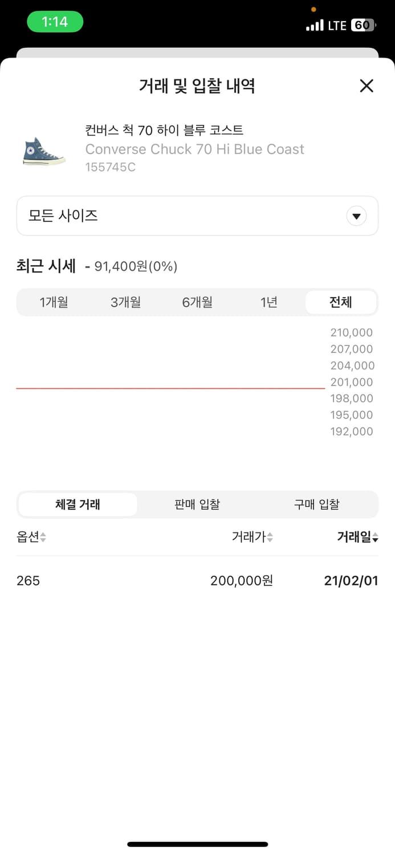This screenshot has width=395, height=855.
Task: Tap the cellular signal strength bars
Action: [x=315, y=25]
